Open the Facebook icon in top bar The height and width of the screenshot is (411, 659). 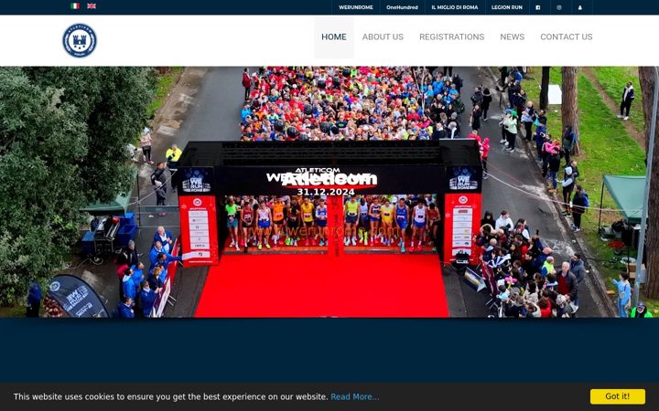tap(538, 7)
